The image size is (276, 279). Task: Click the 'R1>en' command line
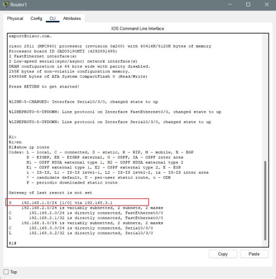pyautogui.click(x=15, y=142)
